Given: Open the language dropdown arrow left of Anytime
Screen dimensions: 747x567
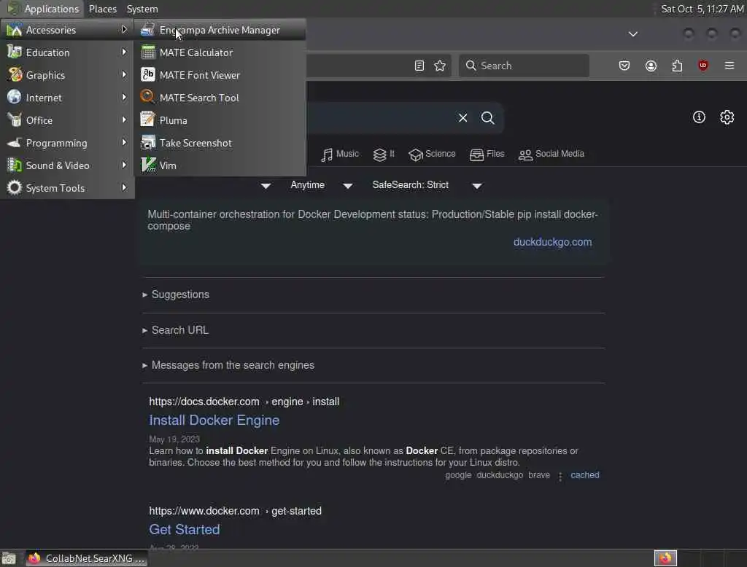Looking at the screenshot, I should pyautogui.click(x=266, y=186).
